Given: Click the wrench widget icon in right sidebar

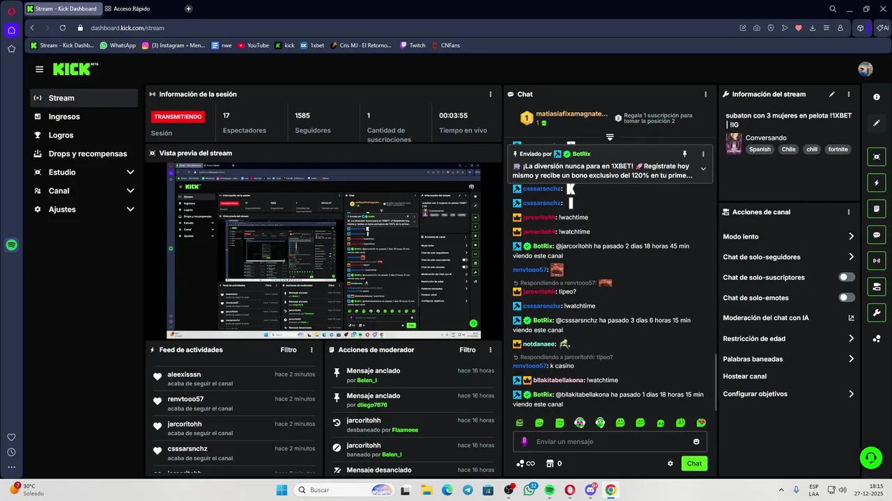Looking at the screenshot, I should tap(877, 313).
